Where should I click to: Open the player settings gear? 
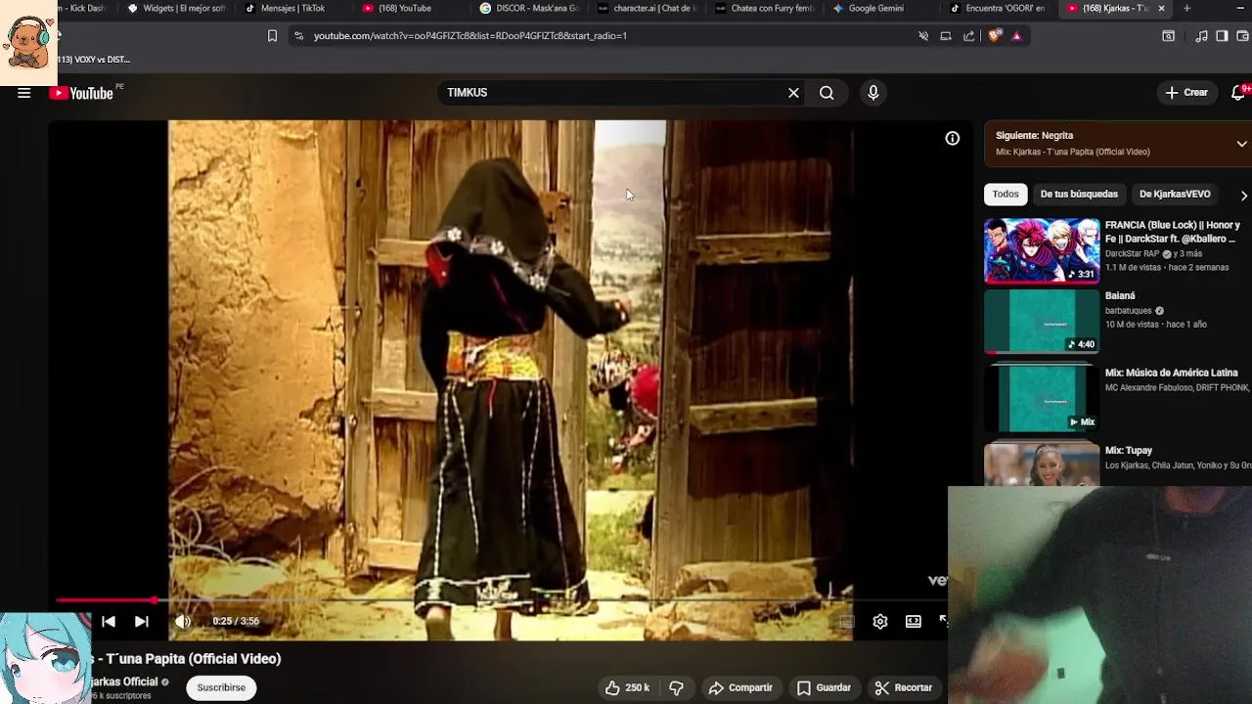tap(880, 622)
